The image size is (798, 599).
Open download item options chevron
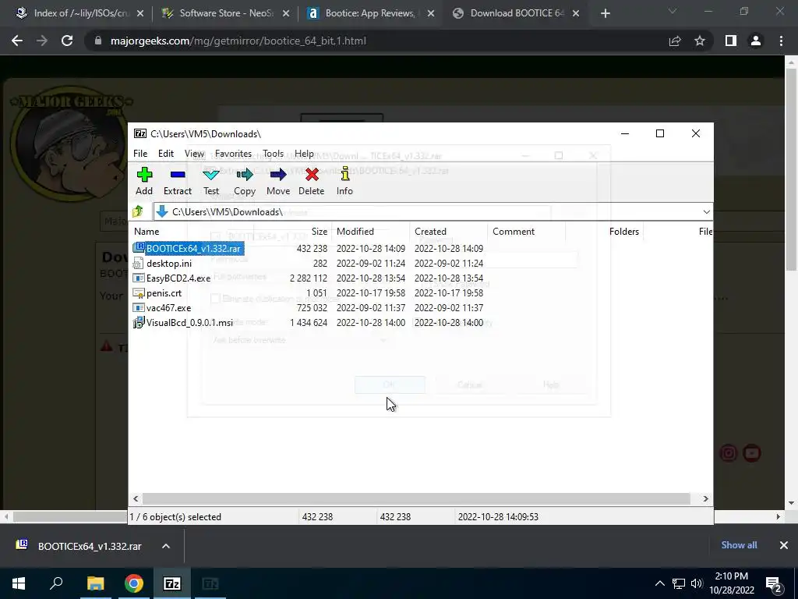pos(166,546)
